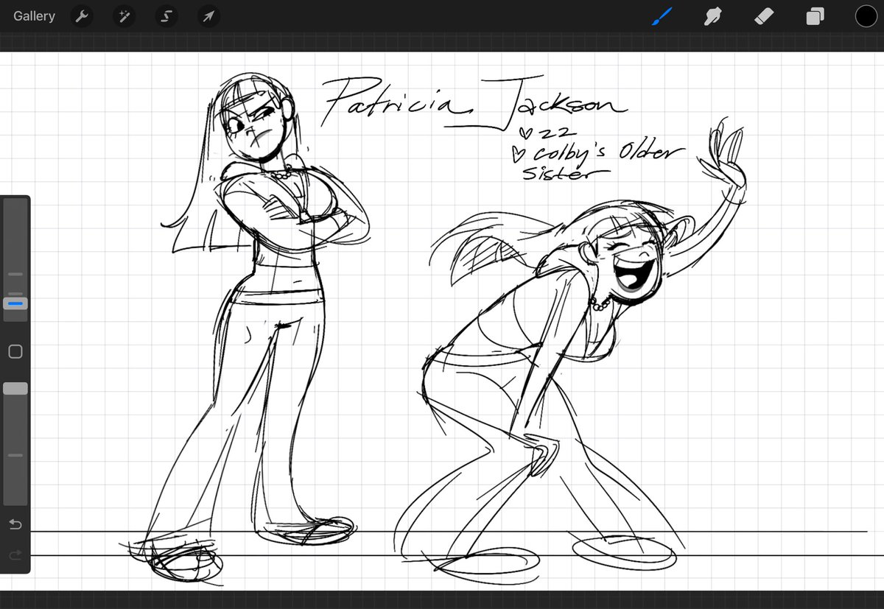Redo a stroke with the redo arrow
Screen dimensions: 884x609
15,555
